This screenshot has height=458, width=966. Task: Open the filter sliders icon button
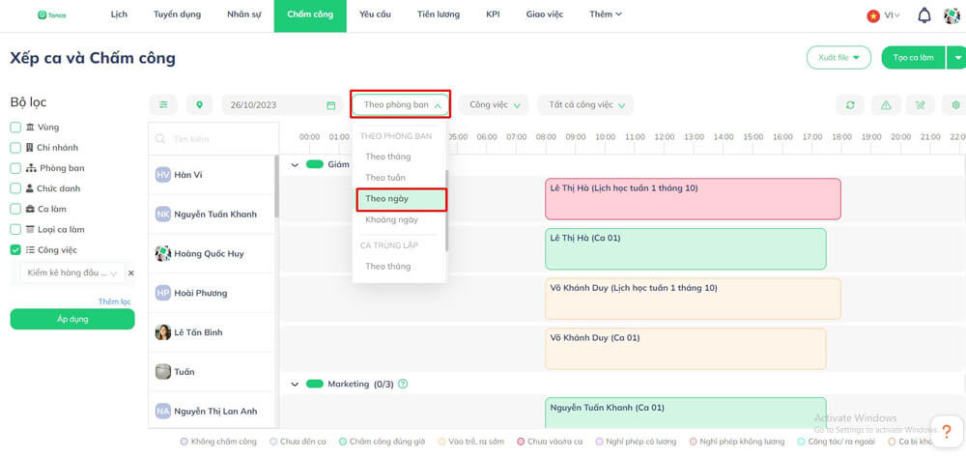coord(163,104)
